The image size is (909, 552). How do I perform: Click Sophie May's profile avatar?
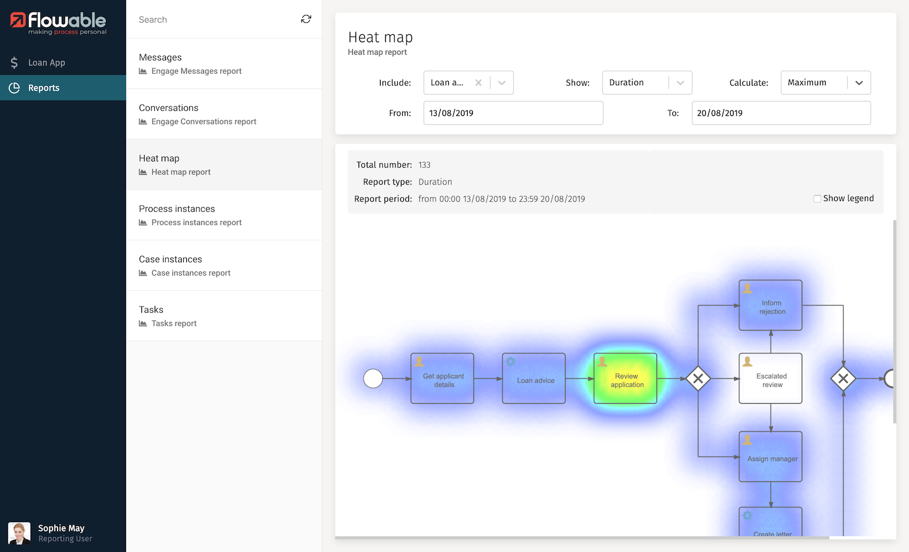19,533
